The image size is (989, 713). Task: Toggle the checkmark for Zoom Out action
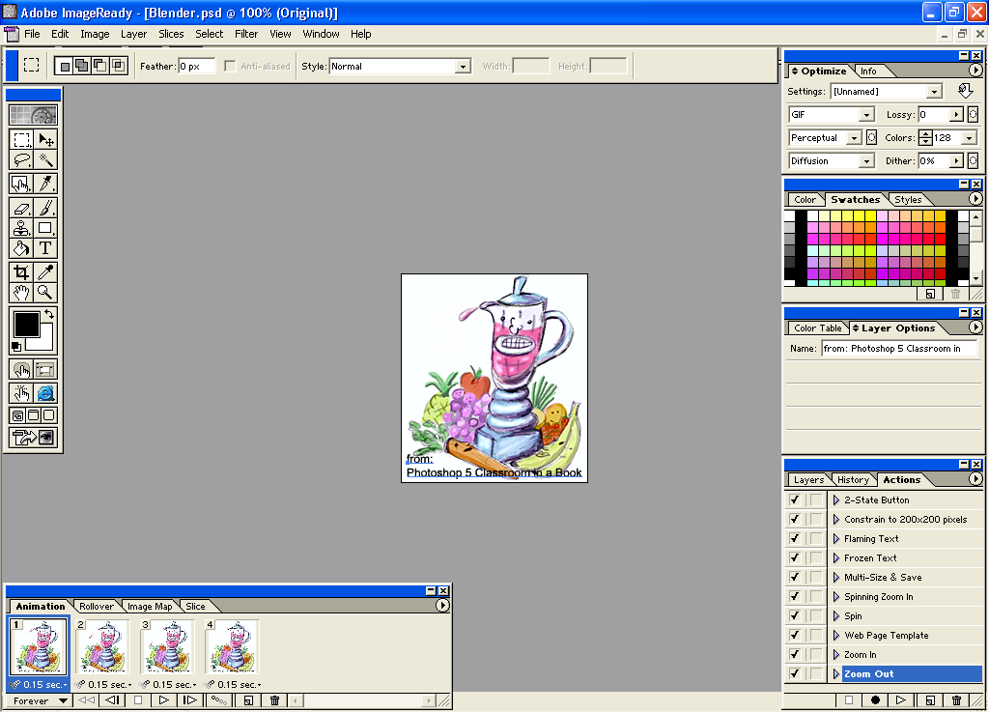point(795,674)
